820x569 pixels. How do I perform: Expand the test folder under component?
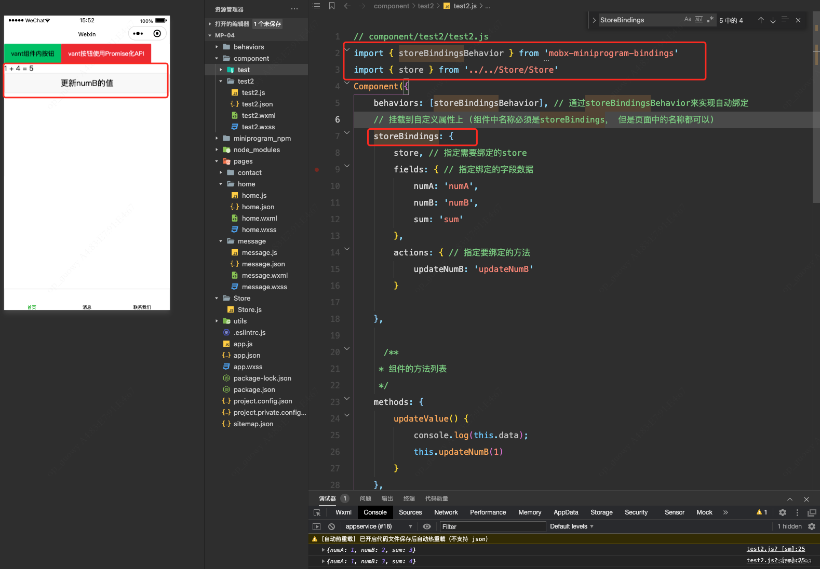[221, 70]
